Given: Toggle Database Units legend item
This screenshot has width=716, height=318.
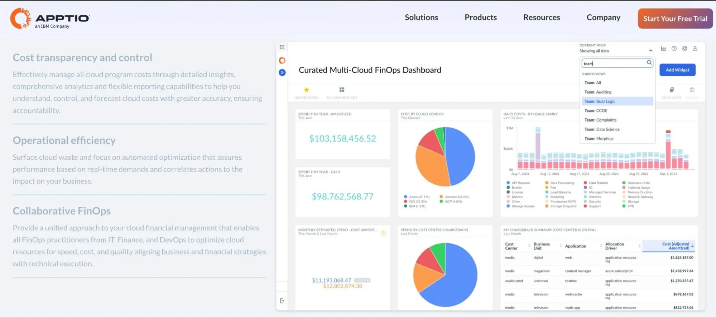Looking at the screenshot, I should pyautogui.click(x=636, y=183).
